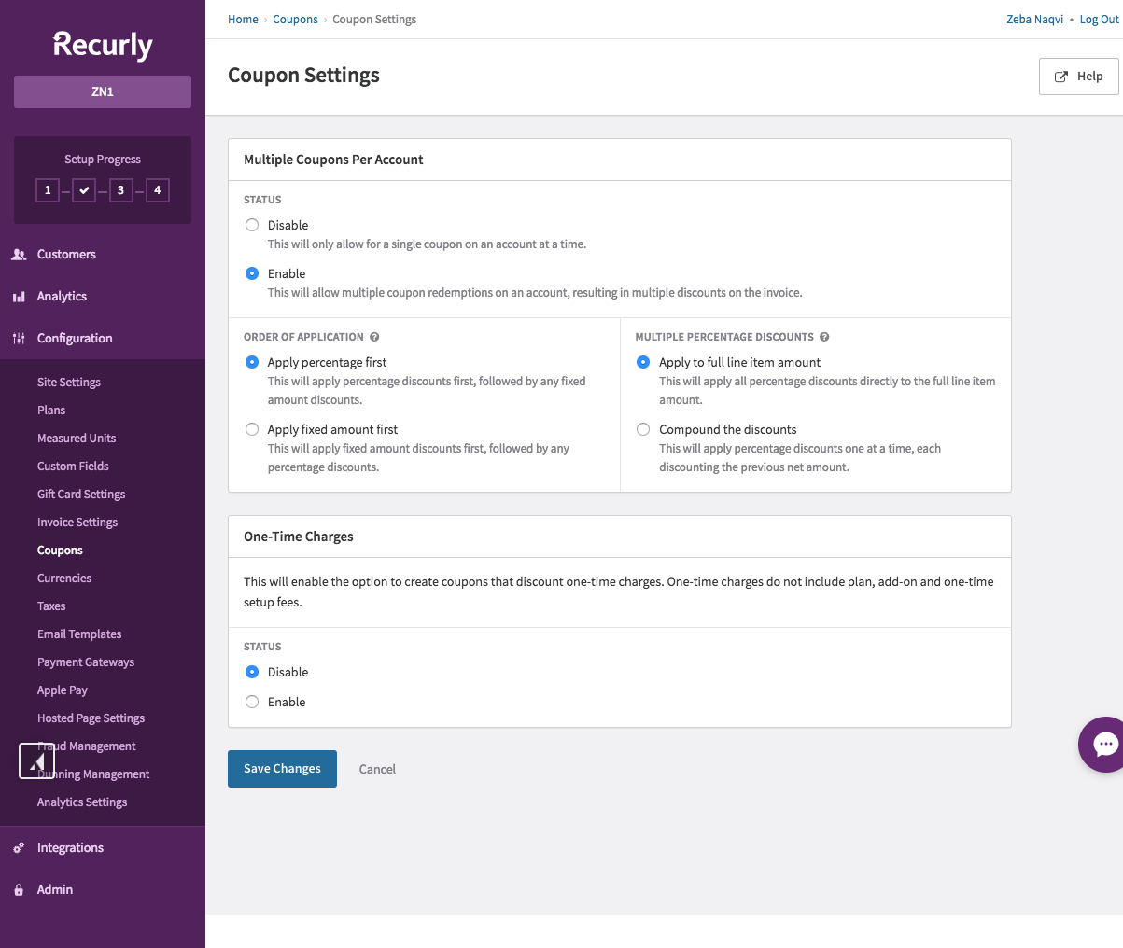1123x948 pixels.
Task: Collapse the Configuration sidebar section
Action: 75,339
